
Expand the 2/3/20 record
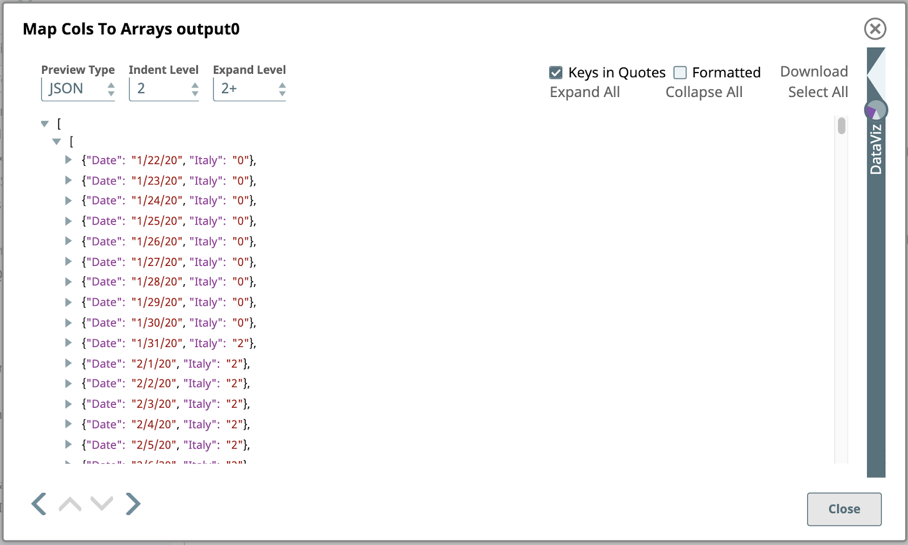[68, 403]
